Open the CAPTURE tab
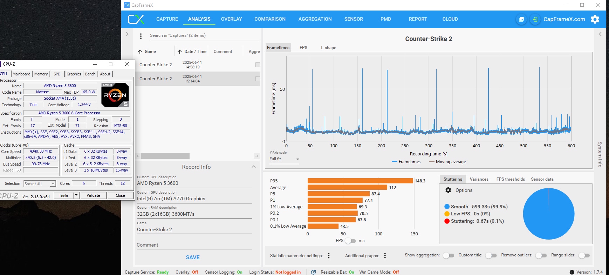Image resolution: width=609 pixels, height=275 pixels. click(x=167, y=19)
